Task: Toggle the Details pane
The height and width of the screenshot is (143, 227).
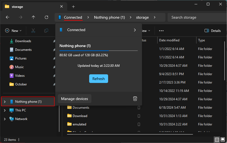Action: (x=213, y=31)
